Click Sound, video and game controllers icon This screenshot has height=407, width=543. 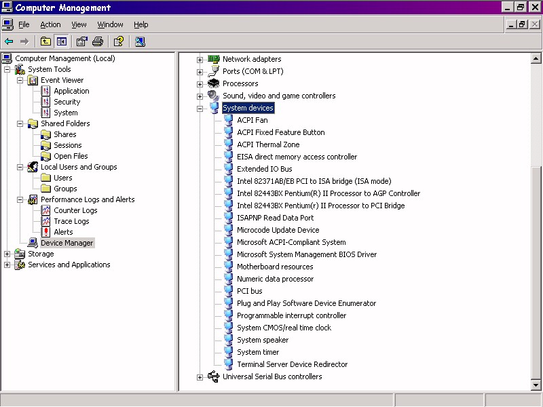[x=214, y=96]
